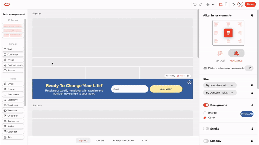The width and height of the screenshot is (259, 145).
Task: Add a one-column layout
Action: (x=13, y=25)
